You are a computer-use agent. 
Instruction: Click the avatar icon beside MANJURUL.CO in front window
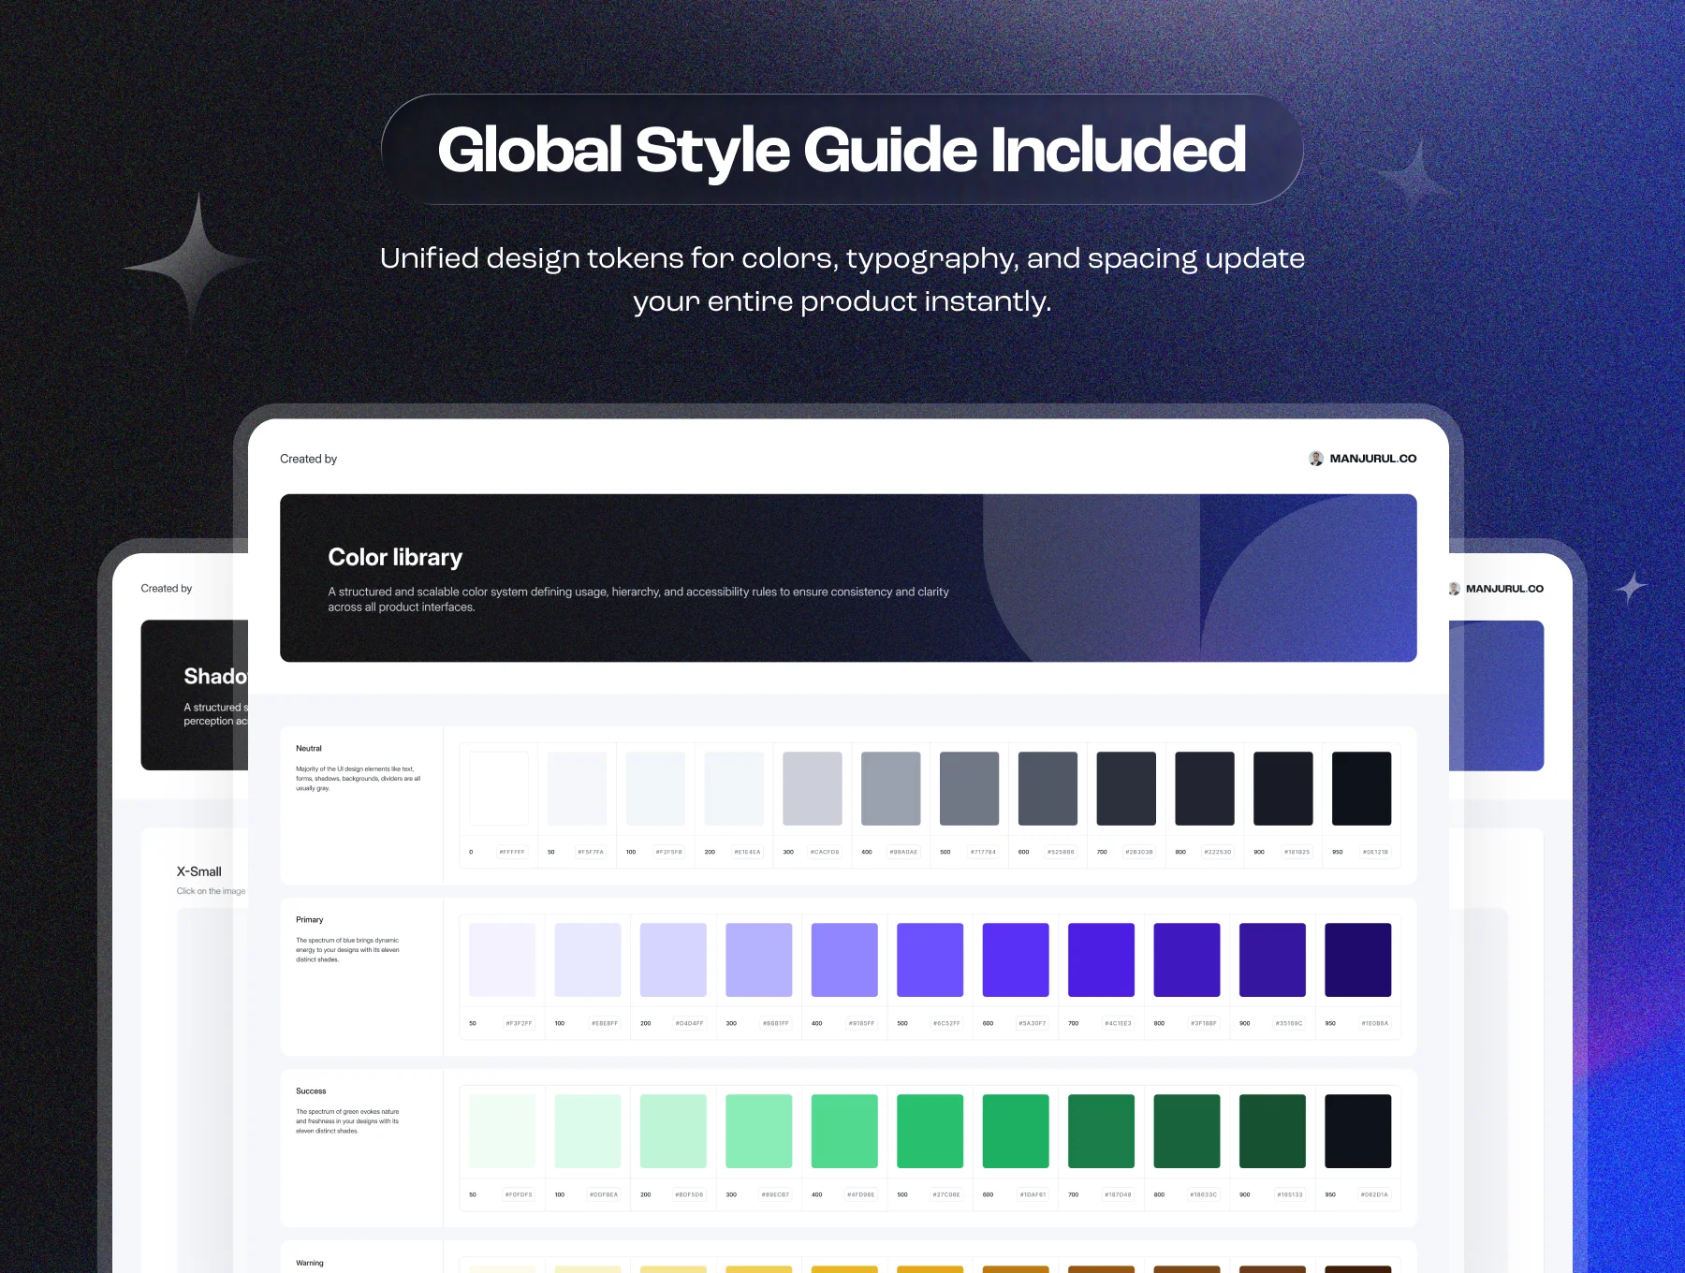[1315, 459]
